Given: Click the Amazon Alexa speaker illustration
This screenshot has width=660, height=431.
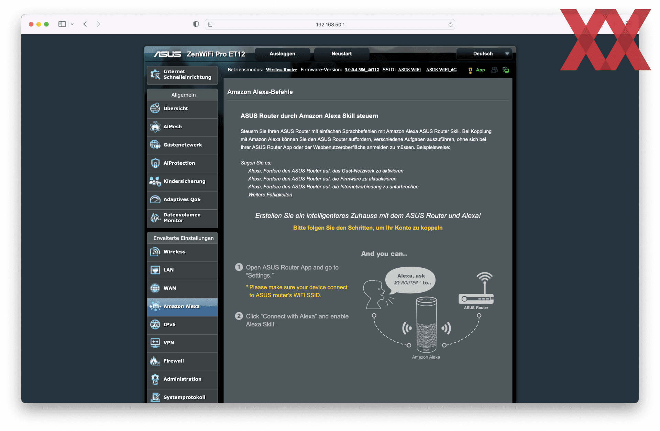Looking at the screenshot, I should pyautogui.click(x=426, y=325).
